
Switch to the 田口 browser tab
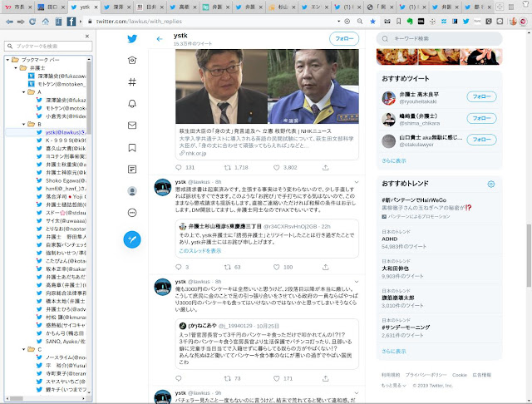click(x=51, y=7)
